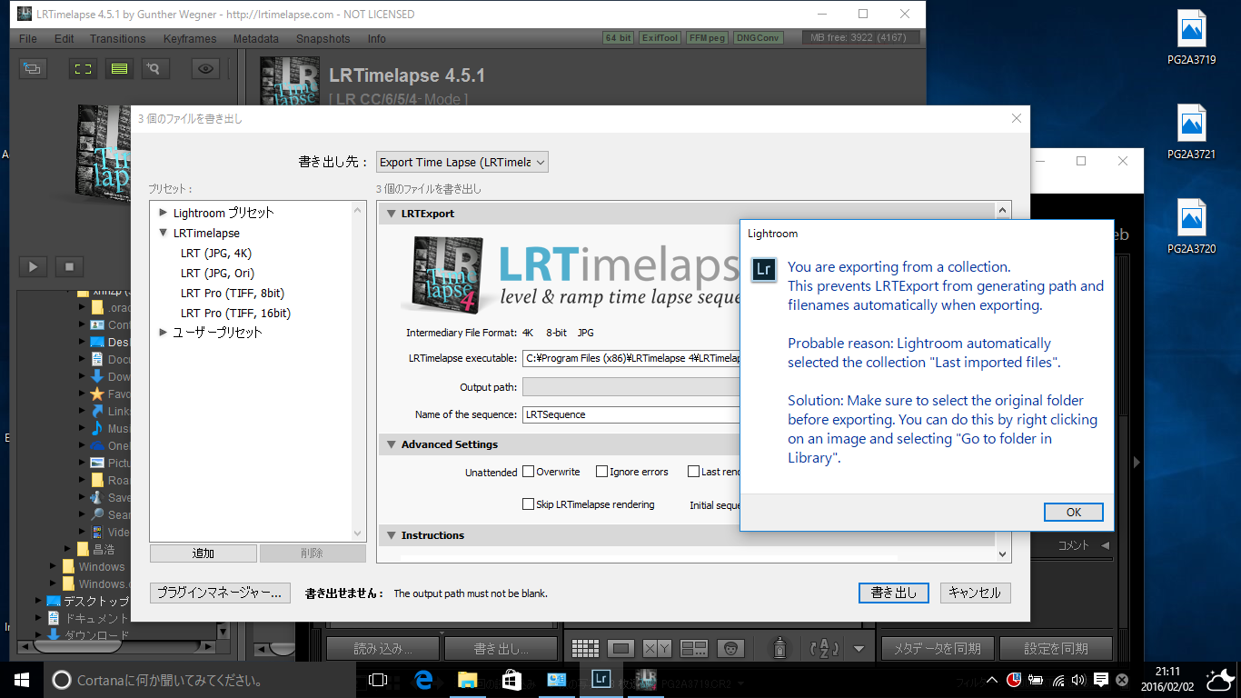
Task: Open PG2A3719 desktop image file
Action: (x=1192, y=38)
